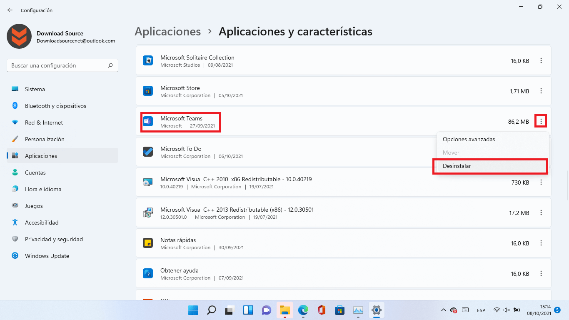Screen dimensions: 569x320
Task: Click the Downloadsourcenet@outlook.com account email
Action: (x=76, y=41)
